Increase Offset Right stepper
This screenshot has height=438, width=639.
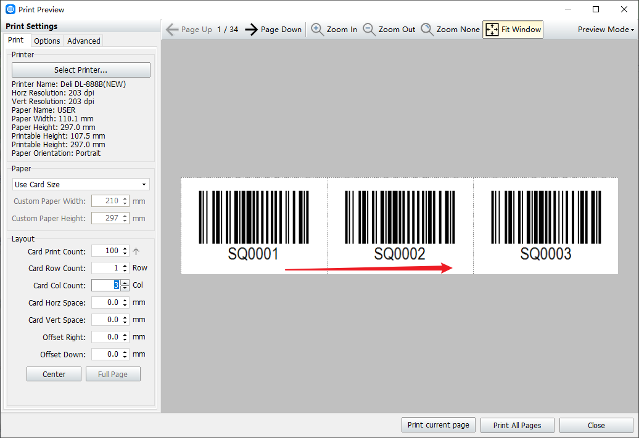(x=125, y=335)
